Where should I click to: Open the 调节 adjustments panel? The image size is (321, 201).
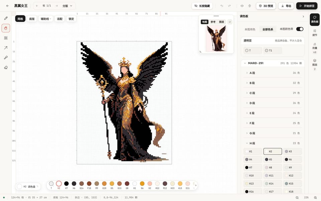(315, 33)
